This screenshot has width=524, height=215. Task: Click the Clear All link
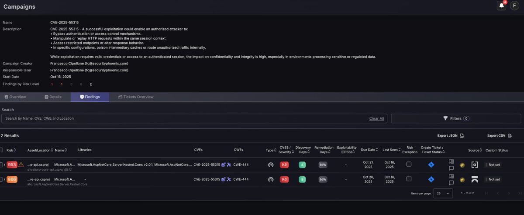[x=376, y=118]
